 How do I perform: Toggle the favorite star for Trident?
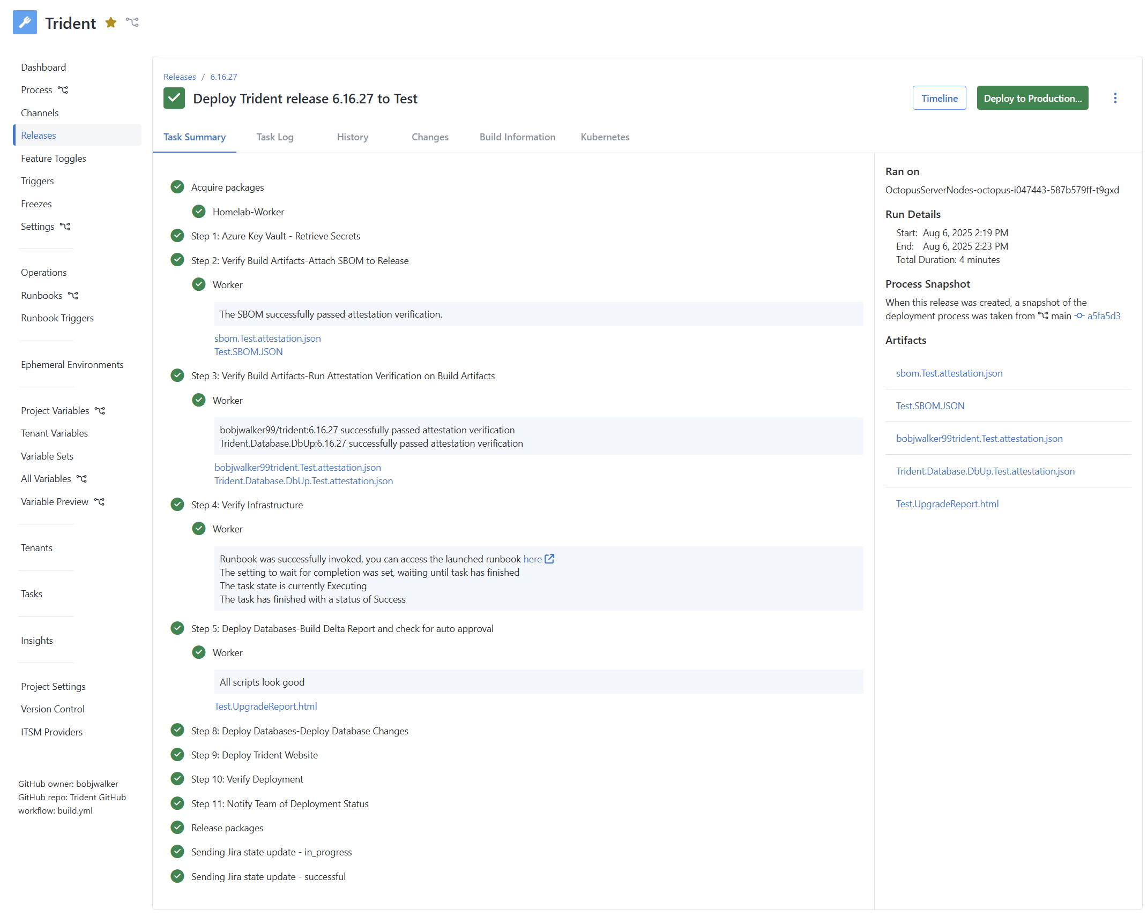tap(110, 22)
